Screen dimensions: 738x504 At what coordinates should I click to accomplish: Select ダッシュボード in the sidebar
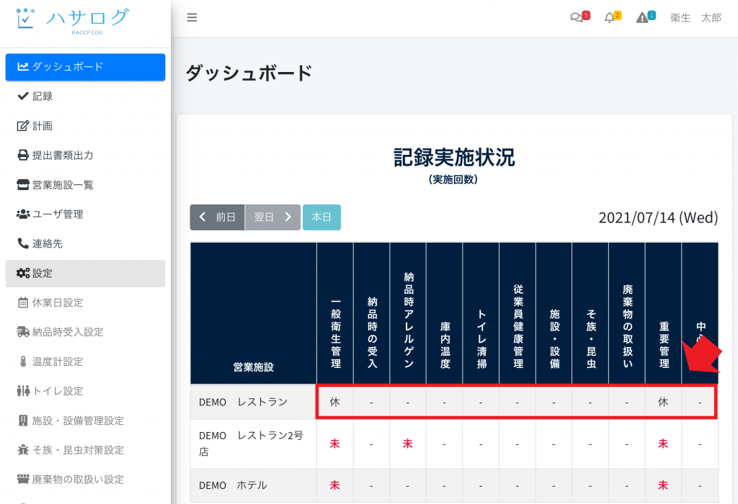(85, 67)
